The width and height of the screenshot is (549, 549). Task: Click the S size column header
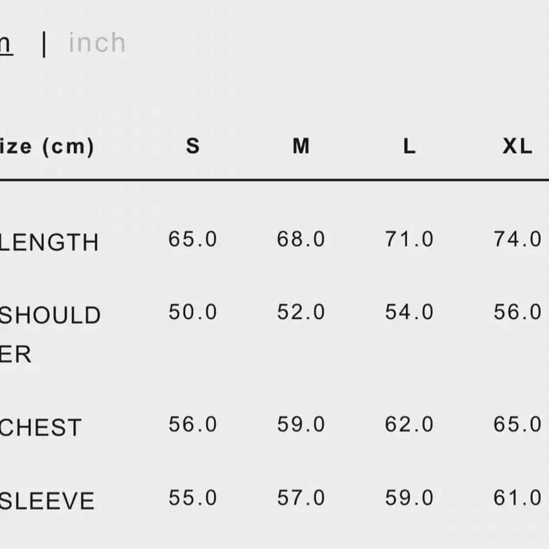193,146
